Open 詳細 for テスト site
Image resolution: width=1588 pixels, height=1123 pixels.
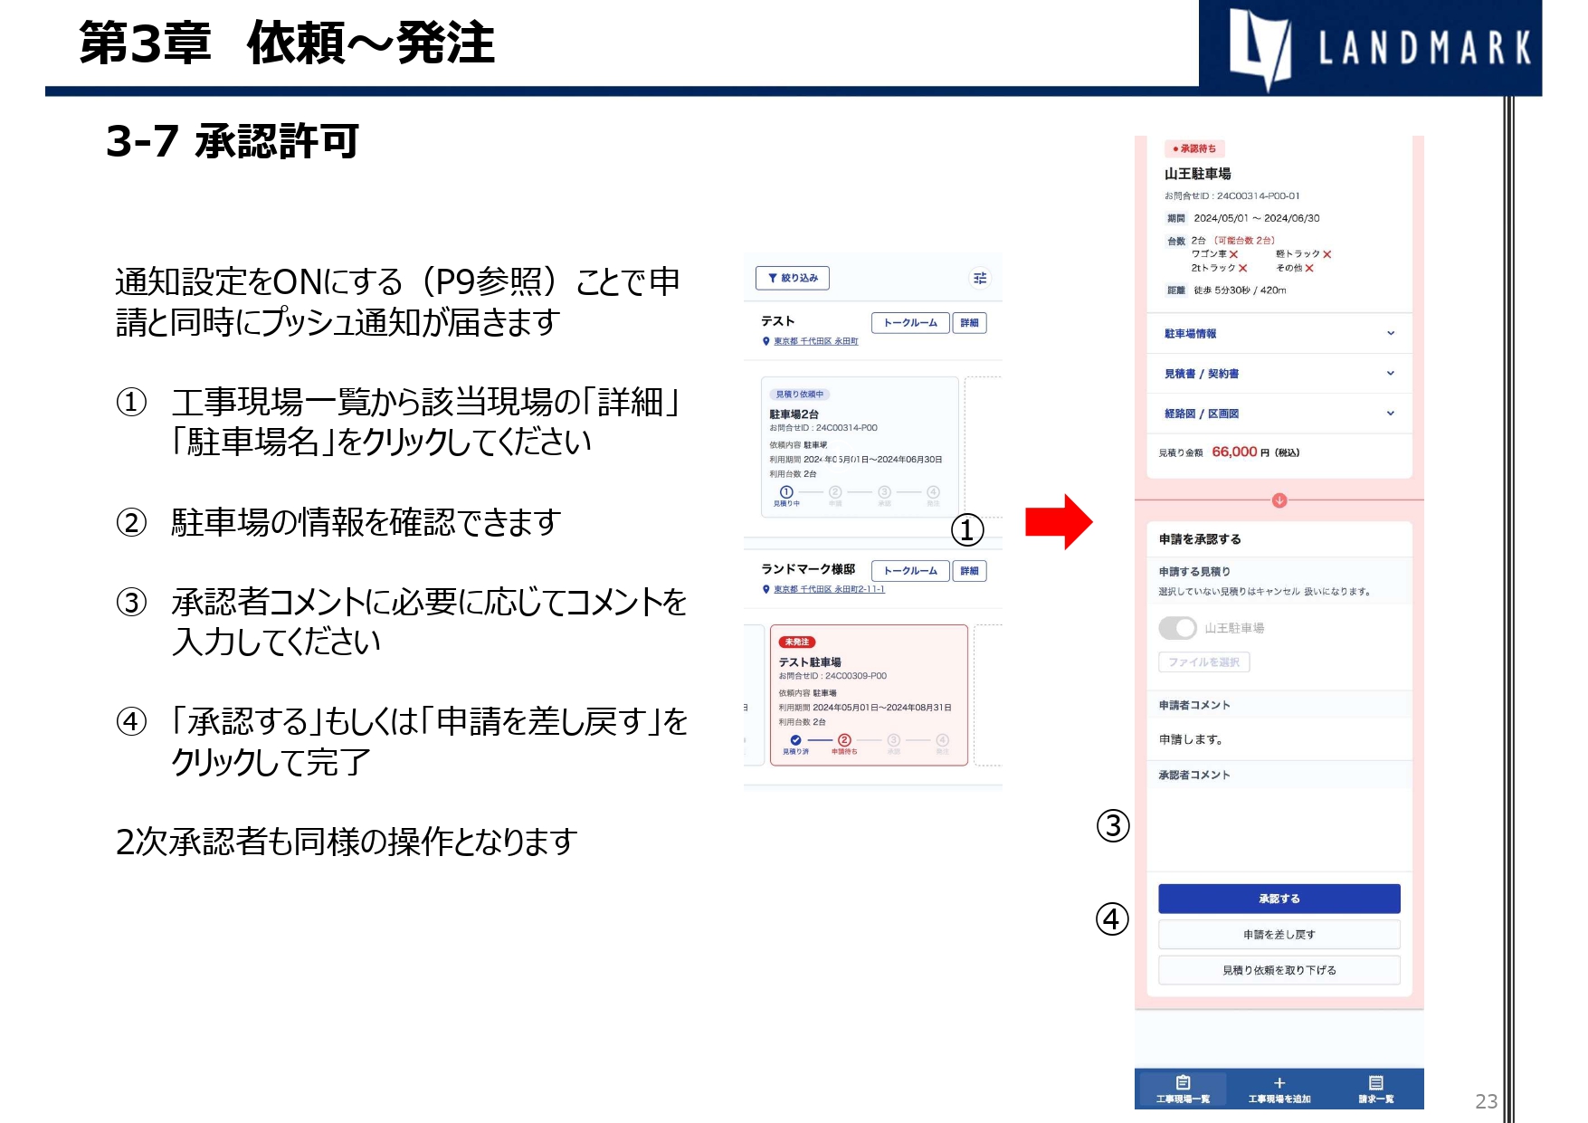point(969,322)
